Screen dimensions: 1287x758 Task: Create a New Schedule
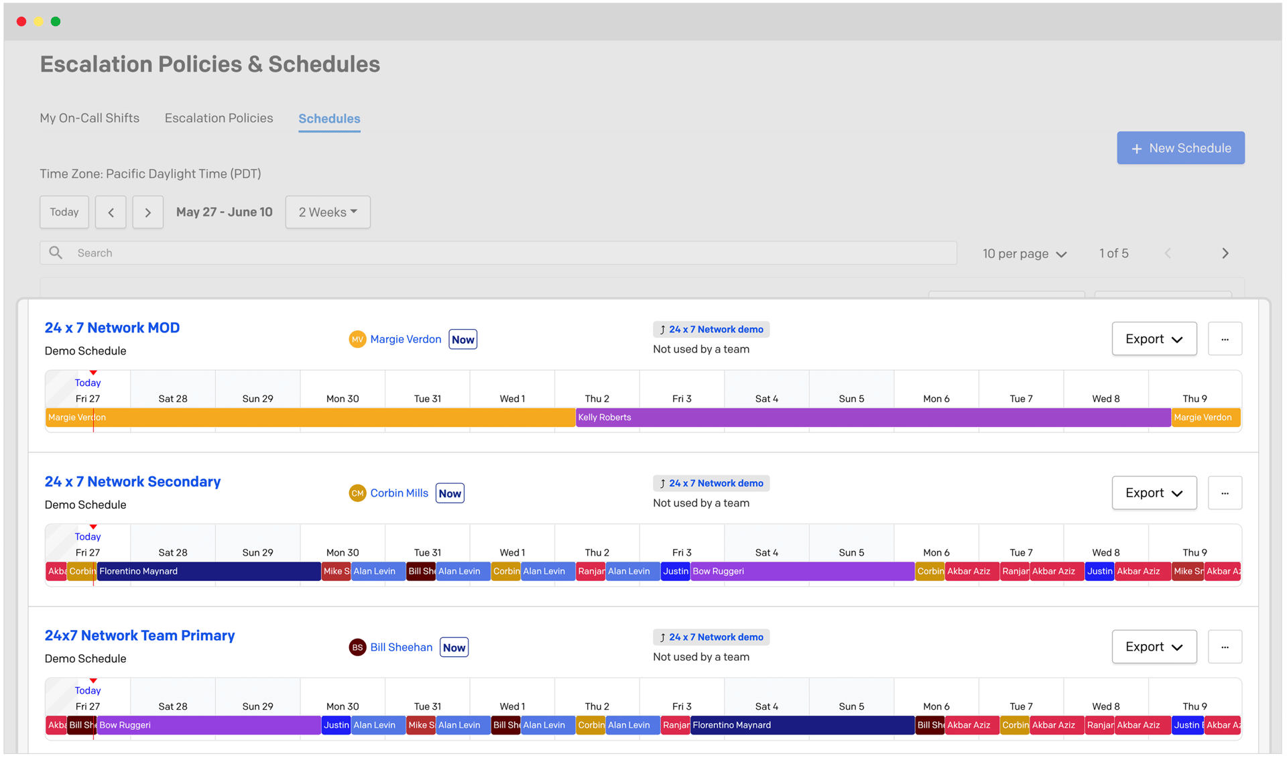(1180, 148)
